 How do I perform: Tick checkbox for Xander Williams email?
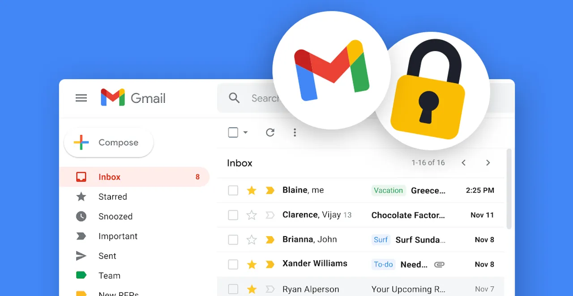pyautogui.click(x=233, y=265)
